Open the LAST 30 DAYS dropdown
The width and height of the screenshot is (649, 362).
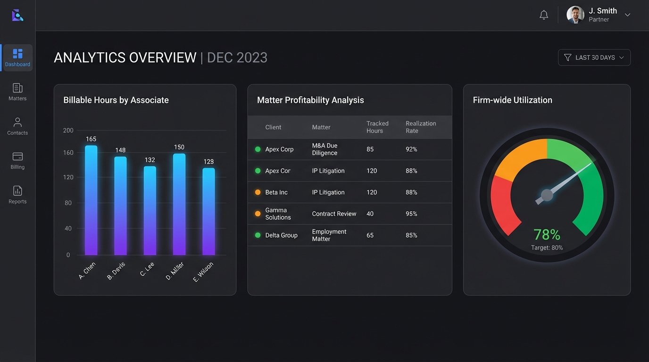(594, 57)
